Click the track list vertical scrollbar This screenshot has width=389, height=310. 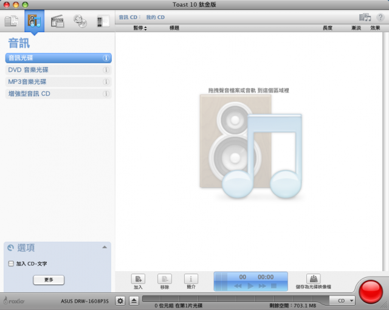(x=385, y=151)
